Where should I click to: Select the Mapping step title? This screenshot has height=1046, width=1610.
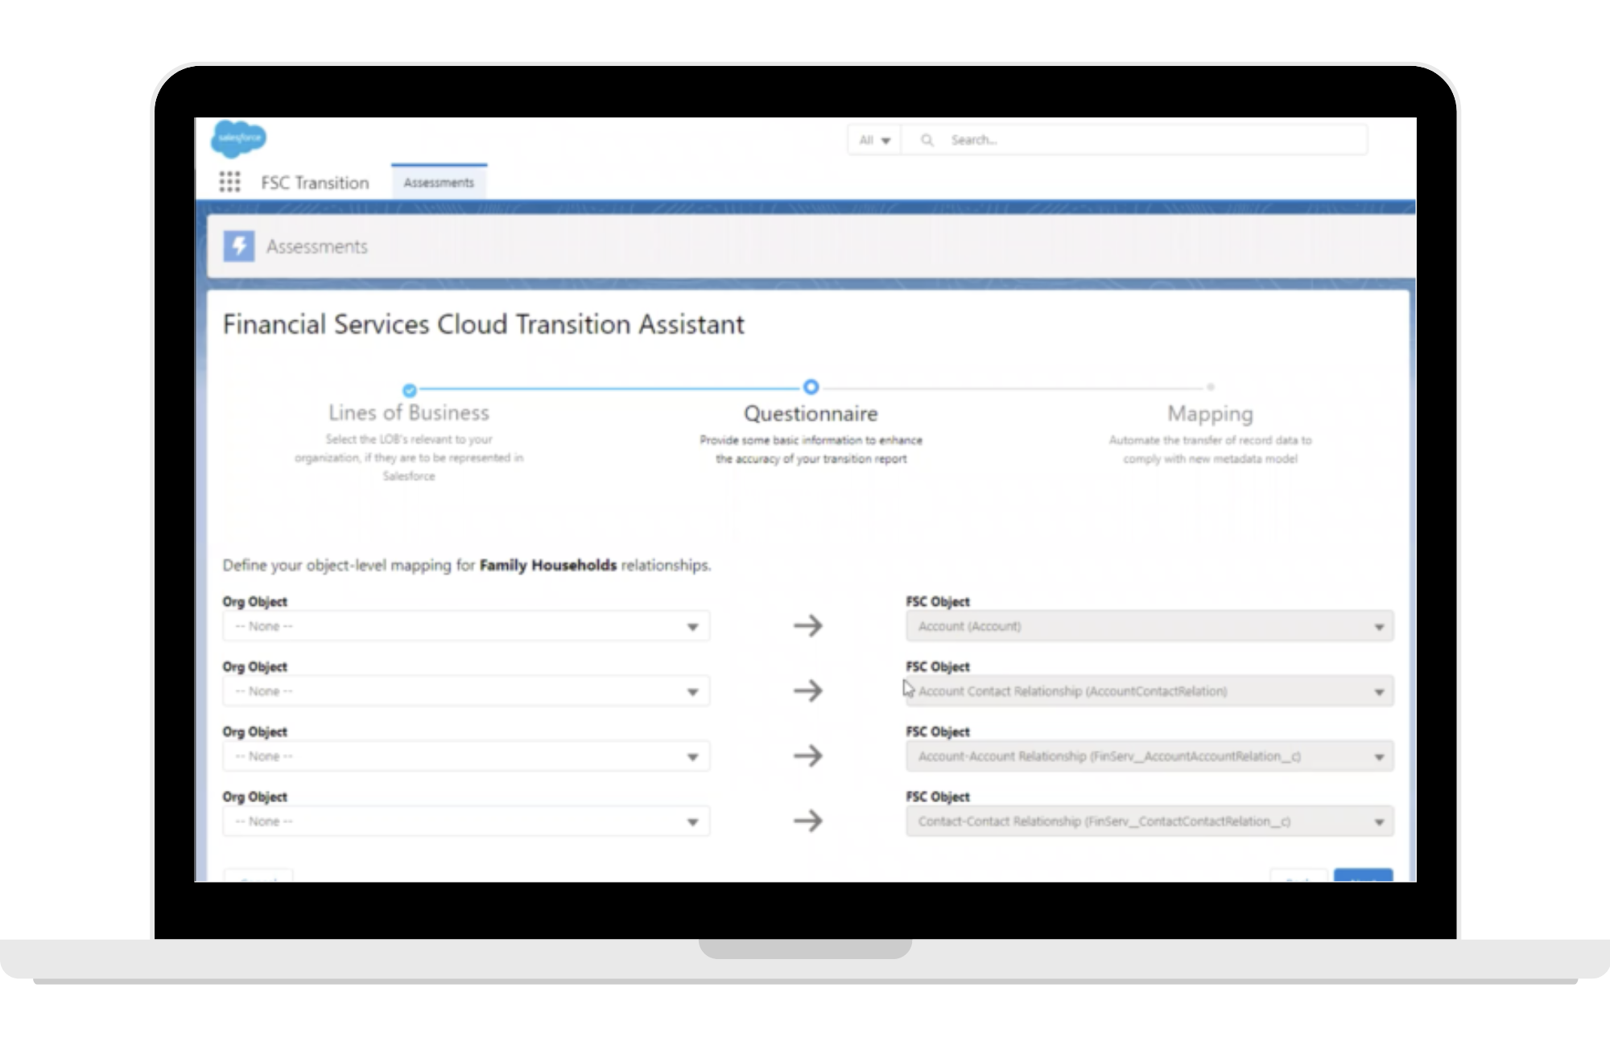pos(1210,414)
